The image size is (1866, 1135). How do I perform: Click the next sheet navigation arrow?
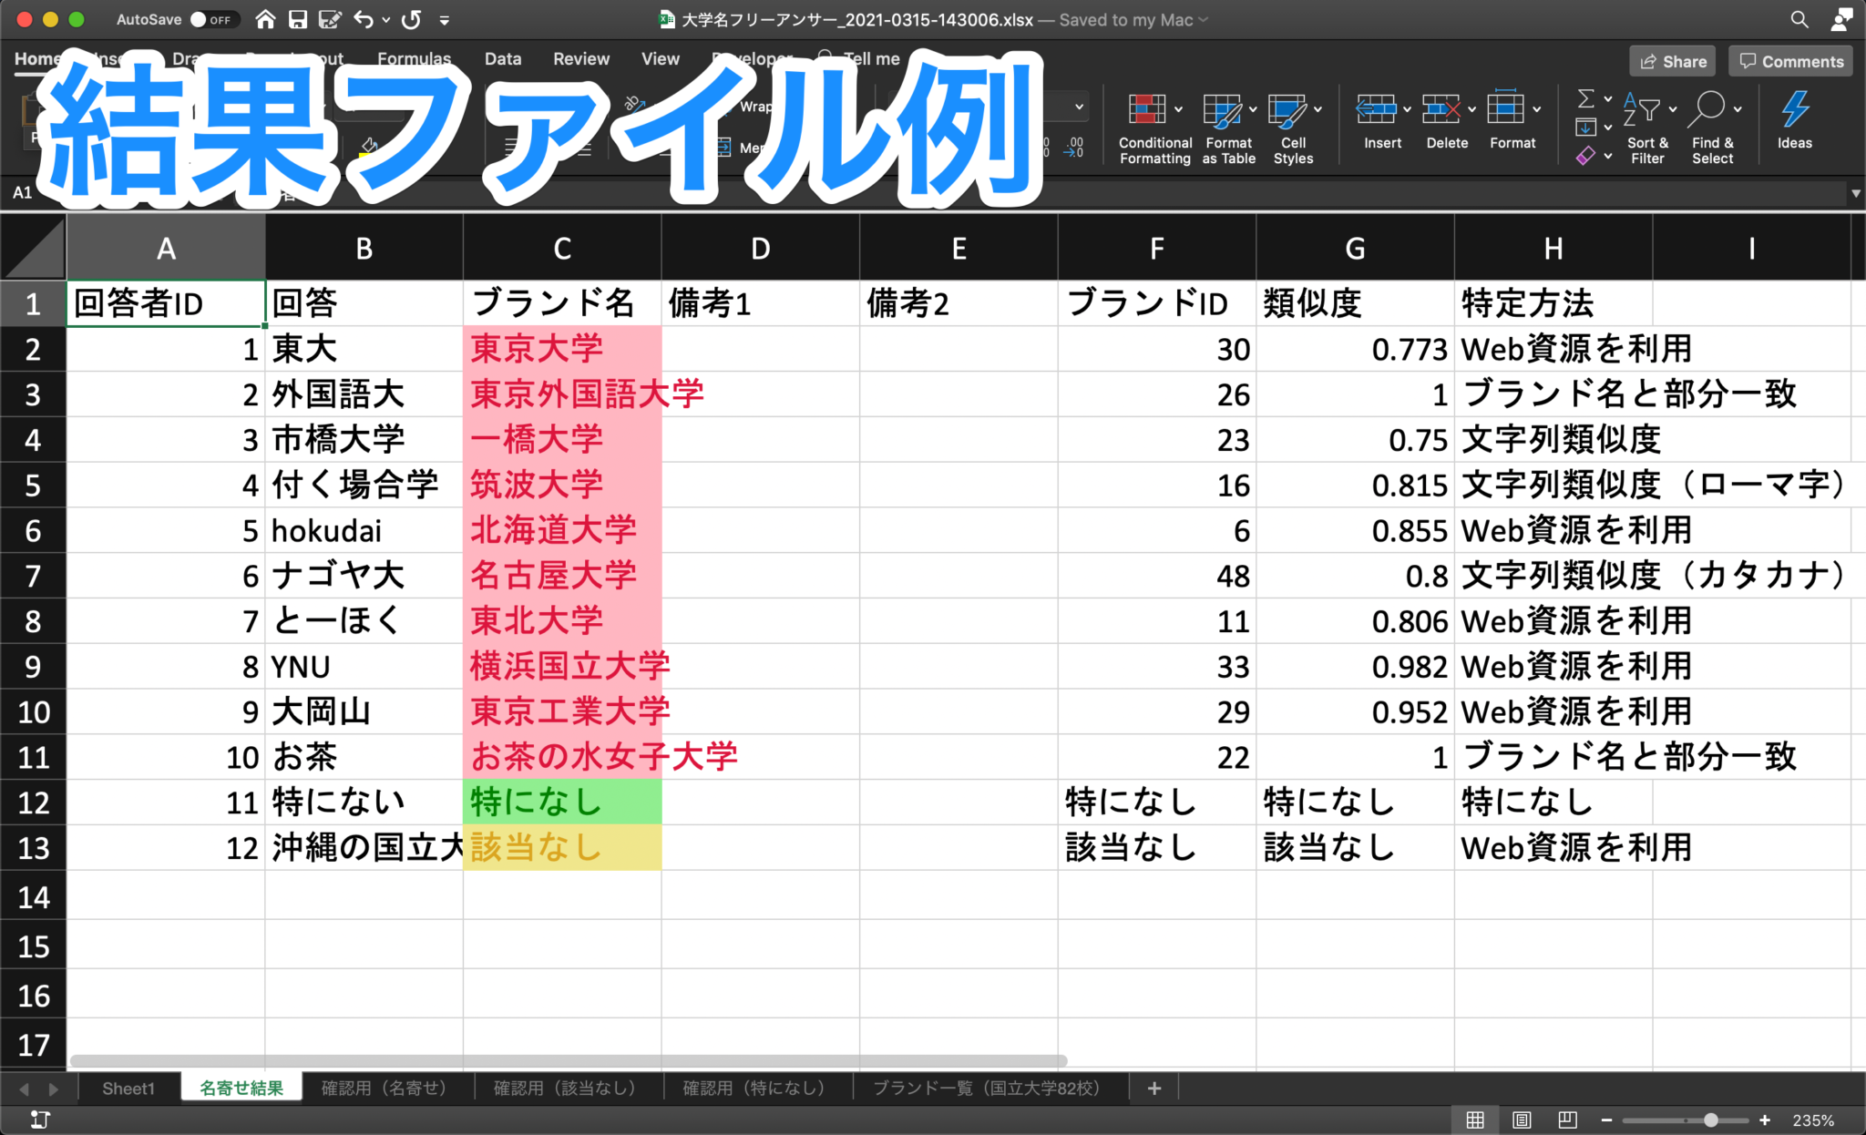[54, 1089]
